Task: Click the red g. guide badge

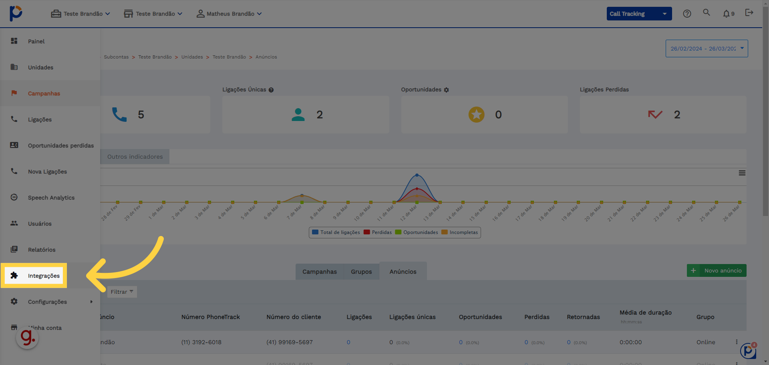Action: pos(27,338)
